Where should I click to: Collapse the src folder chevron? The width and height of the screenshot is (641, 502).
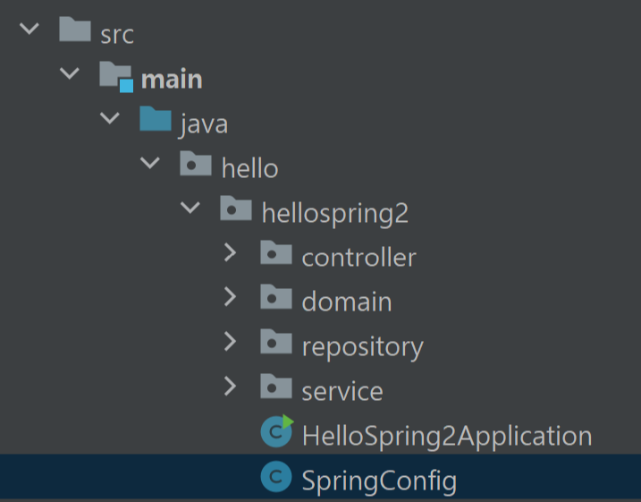[30, 29]
